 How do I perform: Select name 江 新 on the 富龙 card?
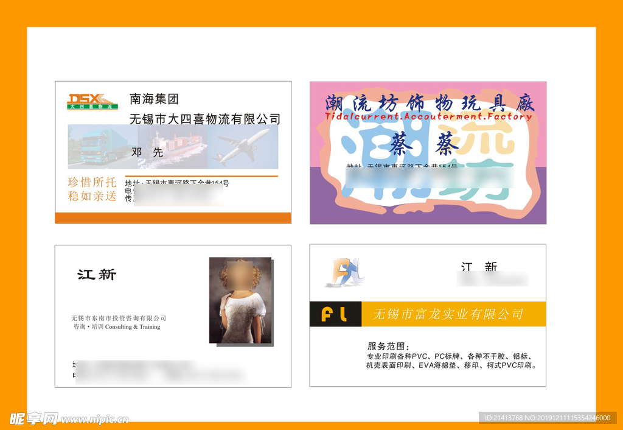(x=479, y=267)
